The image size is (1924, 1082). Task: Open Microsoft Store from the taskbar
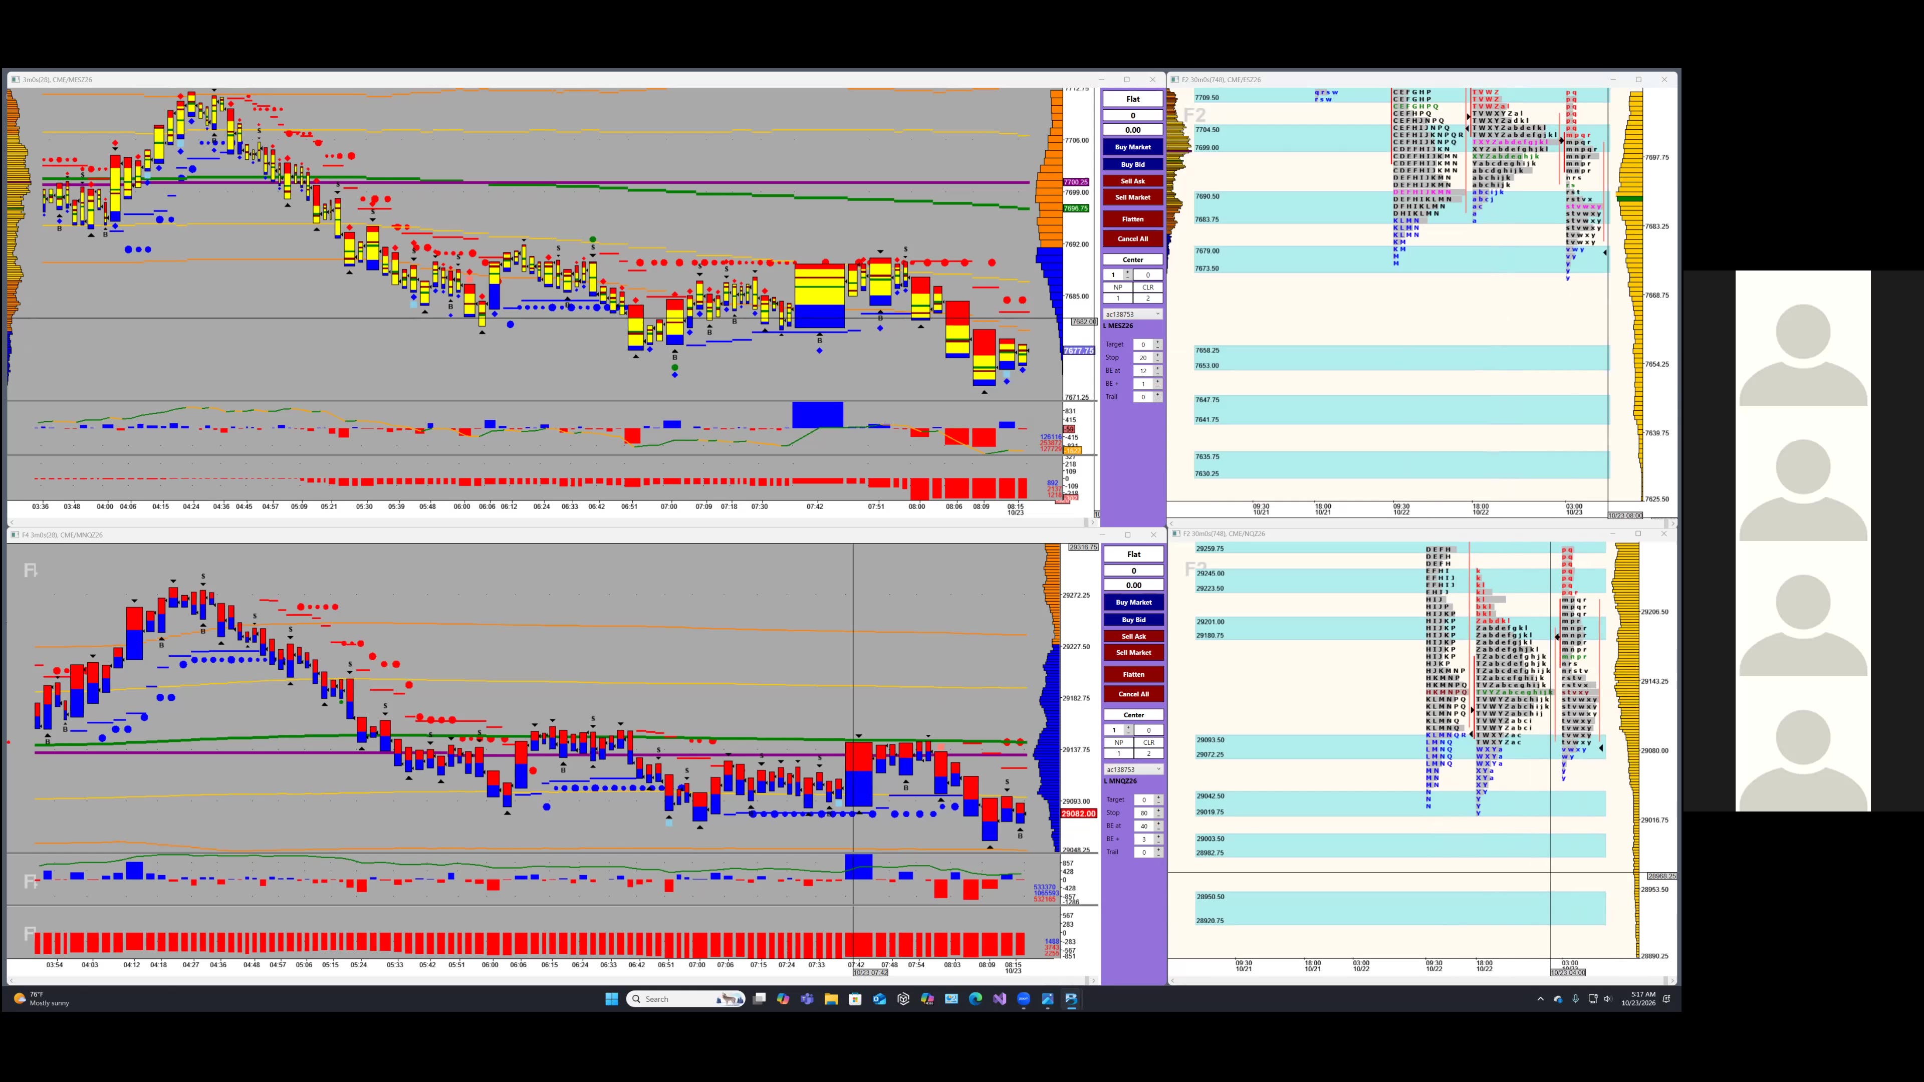855,998
